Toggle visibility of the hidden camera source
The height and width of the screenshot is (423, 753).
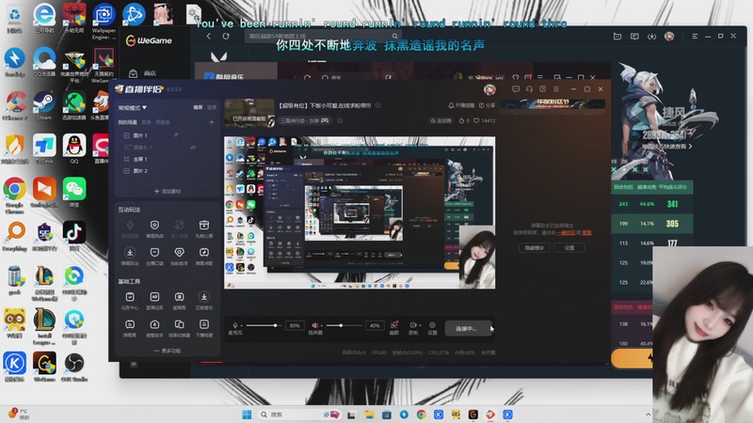click(x=193, y=148)
